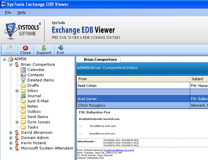Image resolution: width=208 pixels, height=160 pixels.
Task: Click the Contacts card icon
Action: click(x=23, y=75)
